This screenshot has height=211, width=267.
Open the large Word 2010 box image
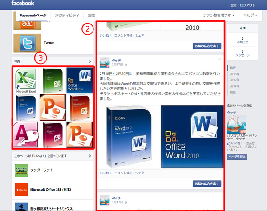[x=129, y=137]
